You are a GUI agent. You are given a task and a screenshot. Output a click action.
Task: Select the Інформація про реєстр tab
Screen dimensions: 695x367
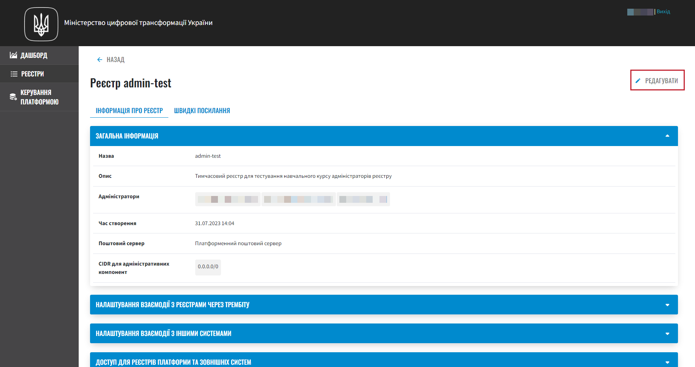[x=129, y=111]
